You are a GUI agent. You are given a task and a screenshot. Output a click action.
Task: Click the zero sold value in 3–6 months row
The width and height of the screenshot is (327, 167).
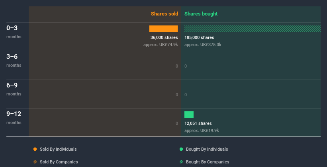pos(177,66)
